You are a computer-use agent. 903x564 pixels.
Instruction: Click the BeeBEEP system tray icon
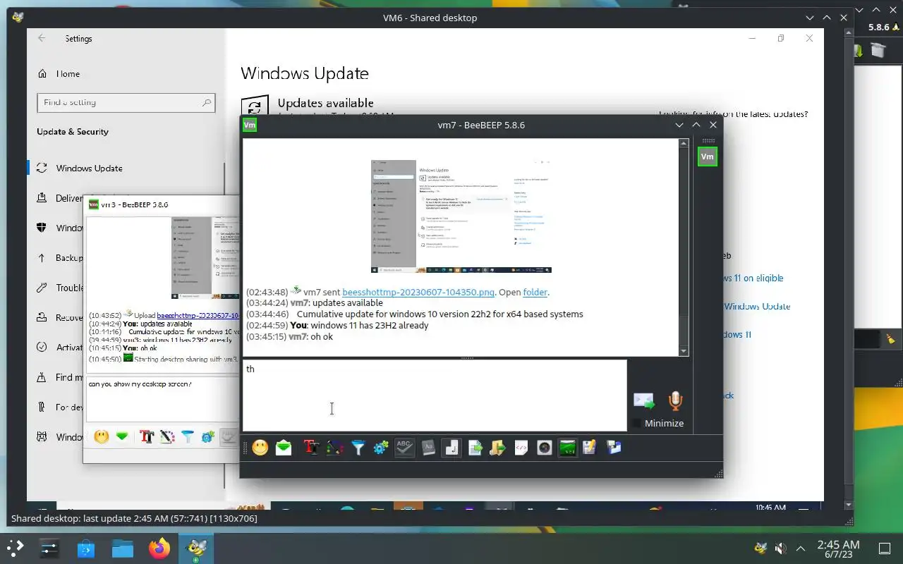click(760, 548)
